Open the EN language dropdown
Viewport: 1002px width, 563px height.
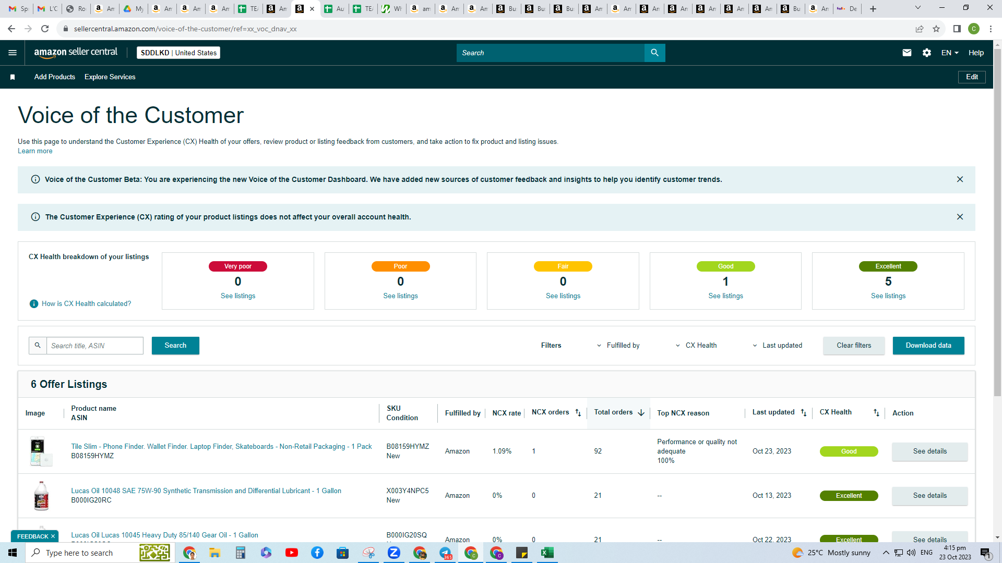[950, 53]
